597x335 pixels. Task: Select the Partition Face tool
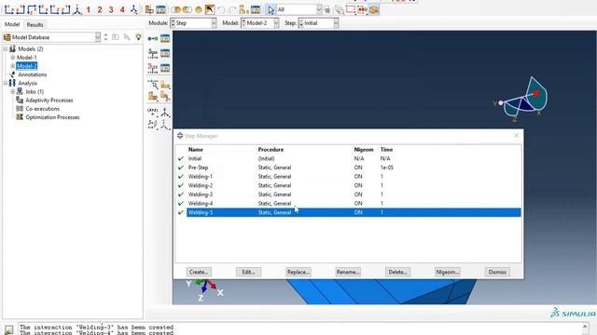(165, 84)
